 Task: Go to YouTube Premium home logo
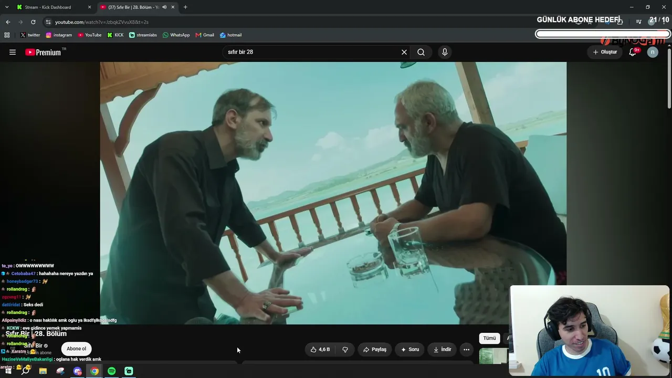tap(43, 52)
